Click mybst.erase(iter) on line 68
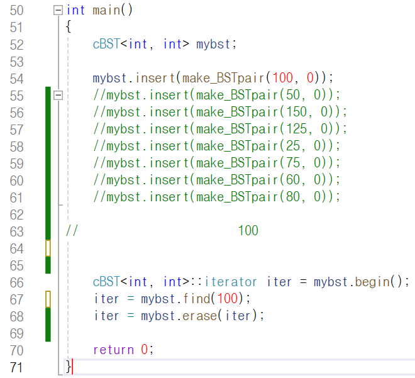The image size is (415, 378). (199, 316)
